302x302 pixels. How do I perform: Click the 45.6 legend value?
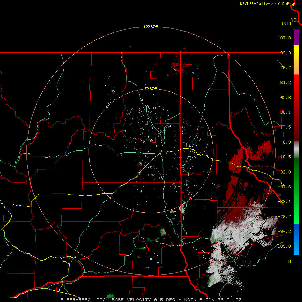(286, 97)
